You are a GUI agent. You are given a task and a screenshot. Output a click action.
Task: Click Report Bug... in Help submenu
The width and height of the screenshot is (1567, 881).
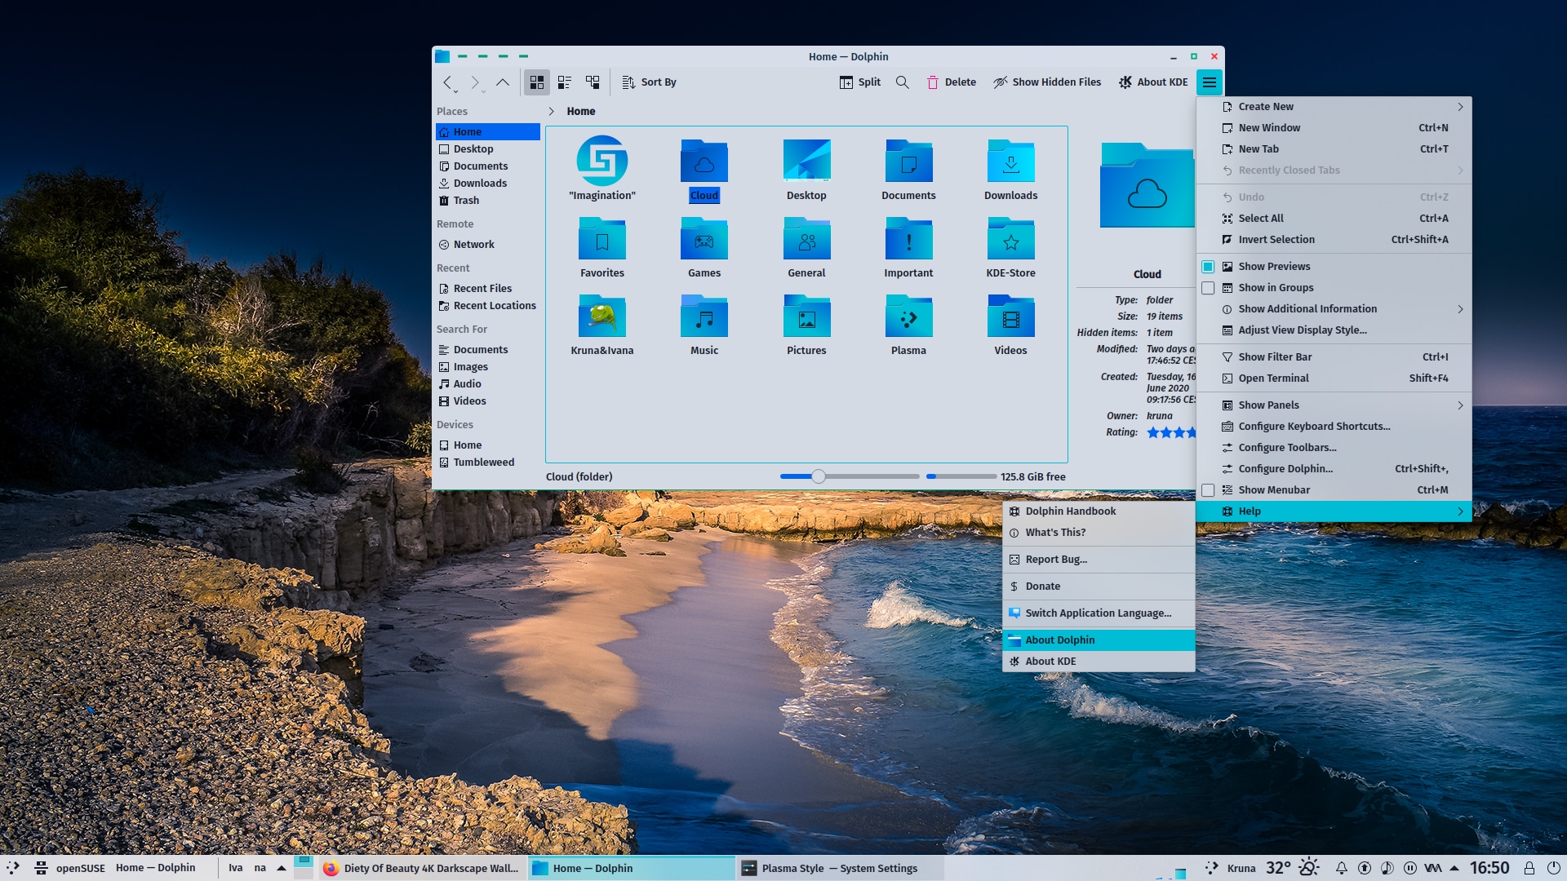tap(1099, 560)
